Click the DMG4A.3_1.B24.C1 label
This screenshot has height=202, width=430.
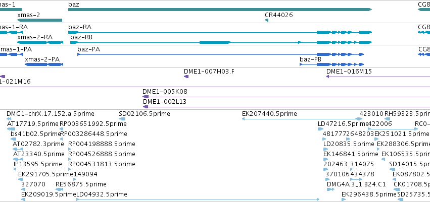point(357,184)
